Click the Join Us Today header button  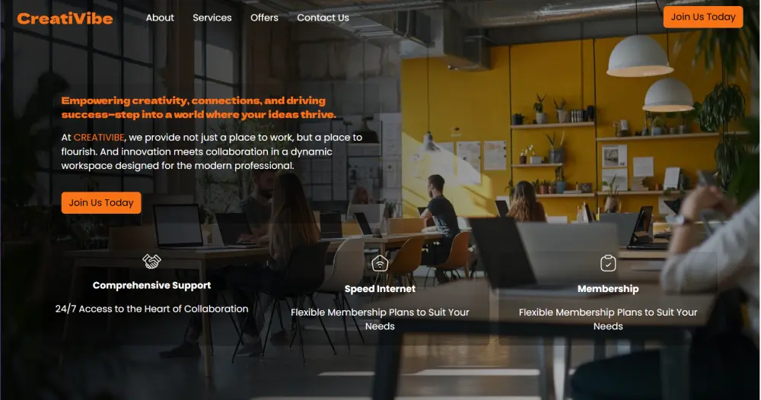click(x=702, y=17)
